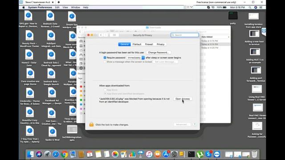Open Keynote from the Dock
The width and height of the screenshot is (285, 160).
click(x=141, y=154)
